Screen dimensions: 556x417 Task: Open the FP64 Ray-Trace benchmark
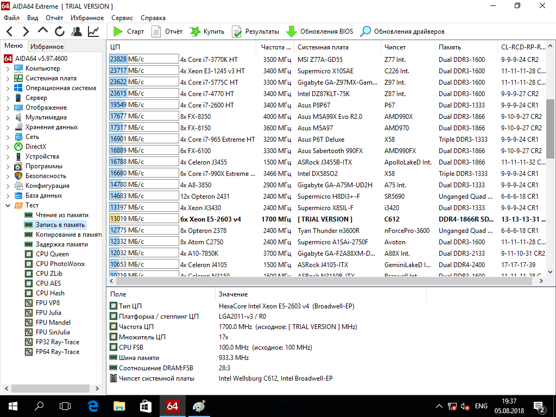(x=52, y=352)
